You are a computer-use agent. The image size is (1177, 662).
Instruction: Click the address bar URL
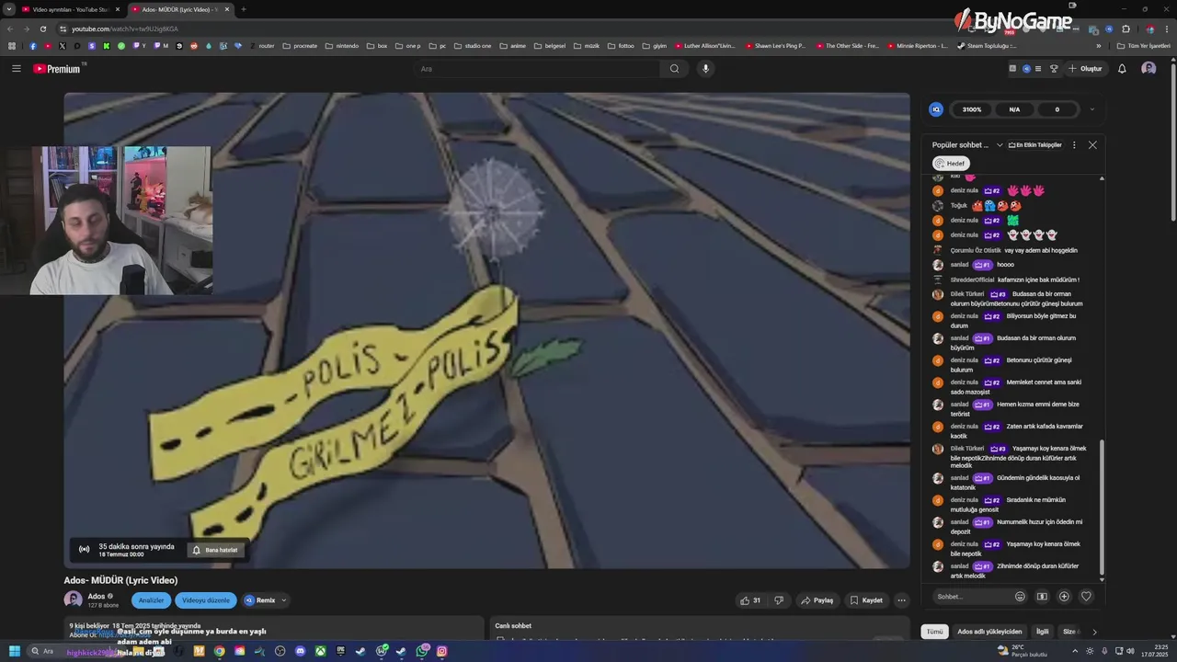click(124, 29)
